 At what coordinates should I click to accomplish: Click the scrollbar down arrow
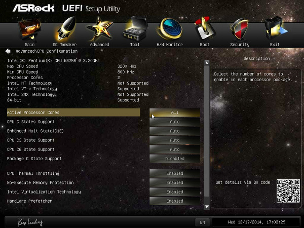coord(207,207)
